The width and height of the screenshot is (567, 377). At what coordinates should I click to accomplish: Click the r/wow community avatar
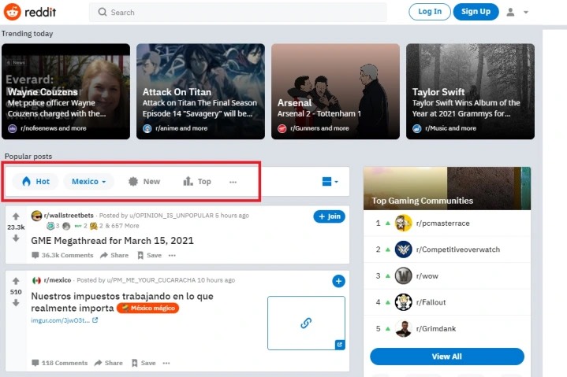(x=403, y=276)
